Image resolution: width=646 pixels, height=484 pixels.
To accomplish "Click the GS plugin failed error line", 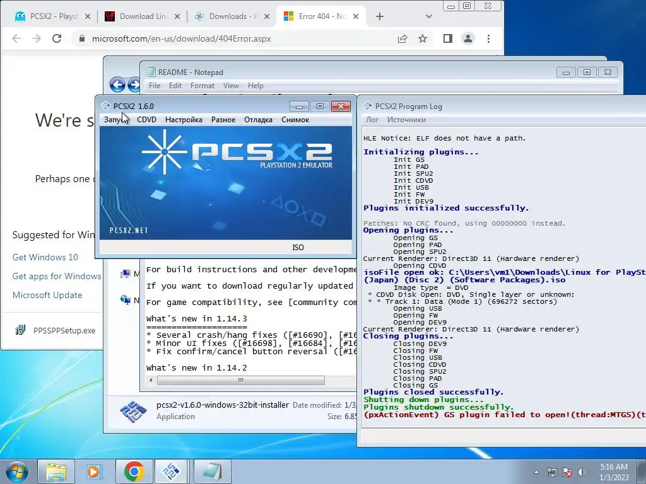I will [504, 415].
